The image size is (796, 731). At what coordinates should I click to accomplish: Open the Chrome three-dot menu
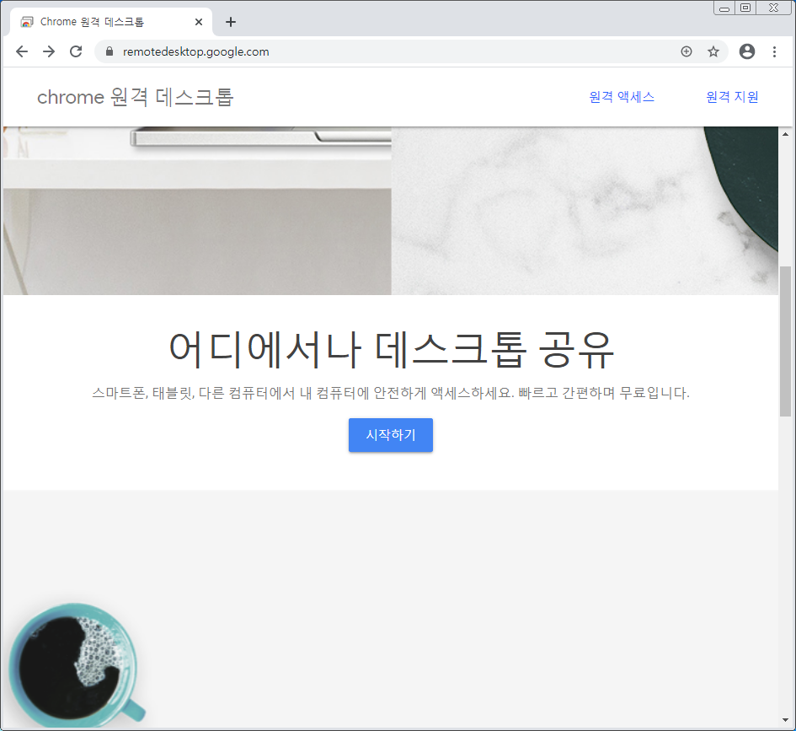click(x=774, y=51)
